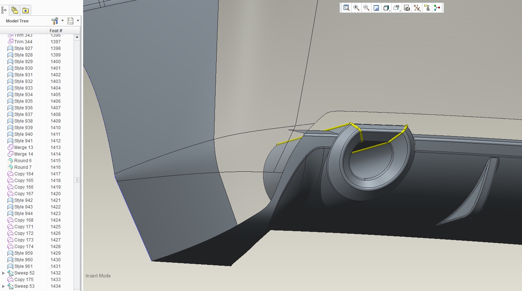Click the Style 932 surface icon
Image resolution: width=522 pixels, height=291 pixels.
10,81
